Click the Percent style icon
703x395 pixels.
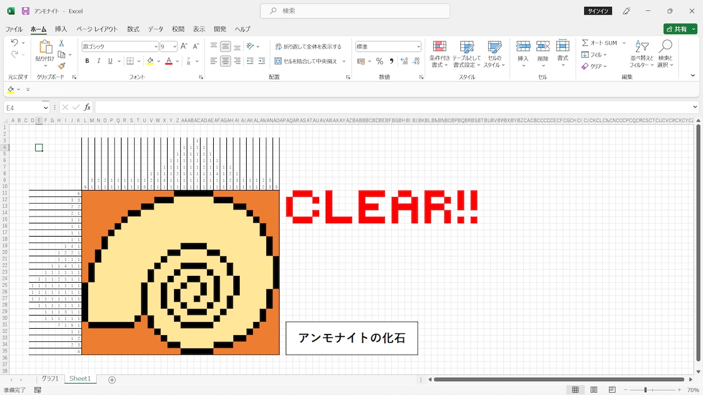(x=379, y=61)
